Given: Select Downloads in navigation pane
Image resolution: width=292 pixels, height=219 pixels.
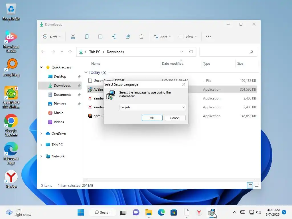Looking at the screenshot, I should [x=60, y=85].
